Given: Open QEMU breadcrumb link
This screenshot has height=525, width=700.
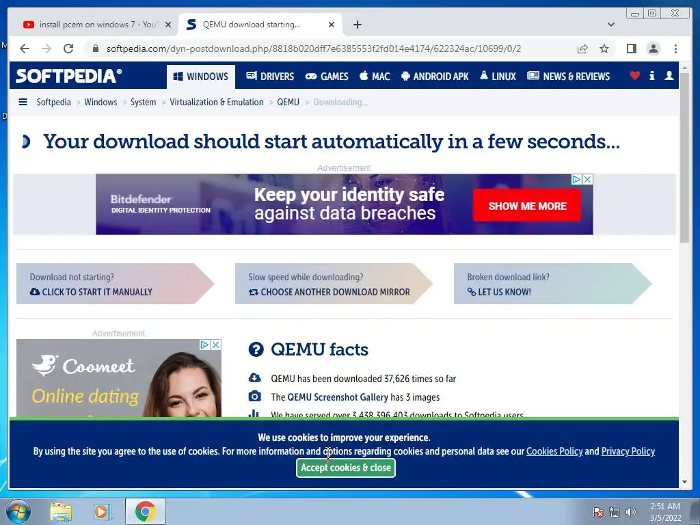Looking at the screenshot, I should pos(288,103).
